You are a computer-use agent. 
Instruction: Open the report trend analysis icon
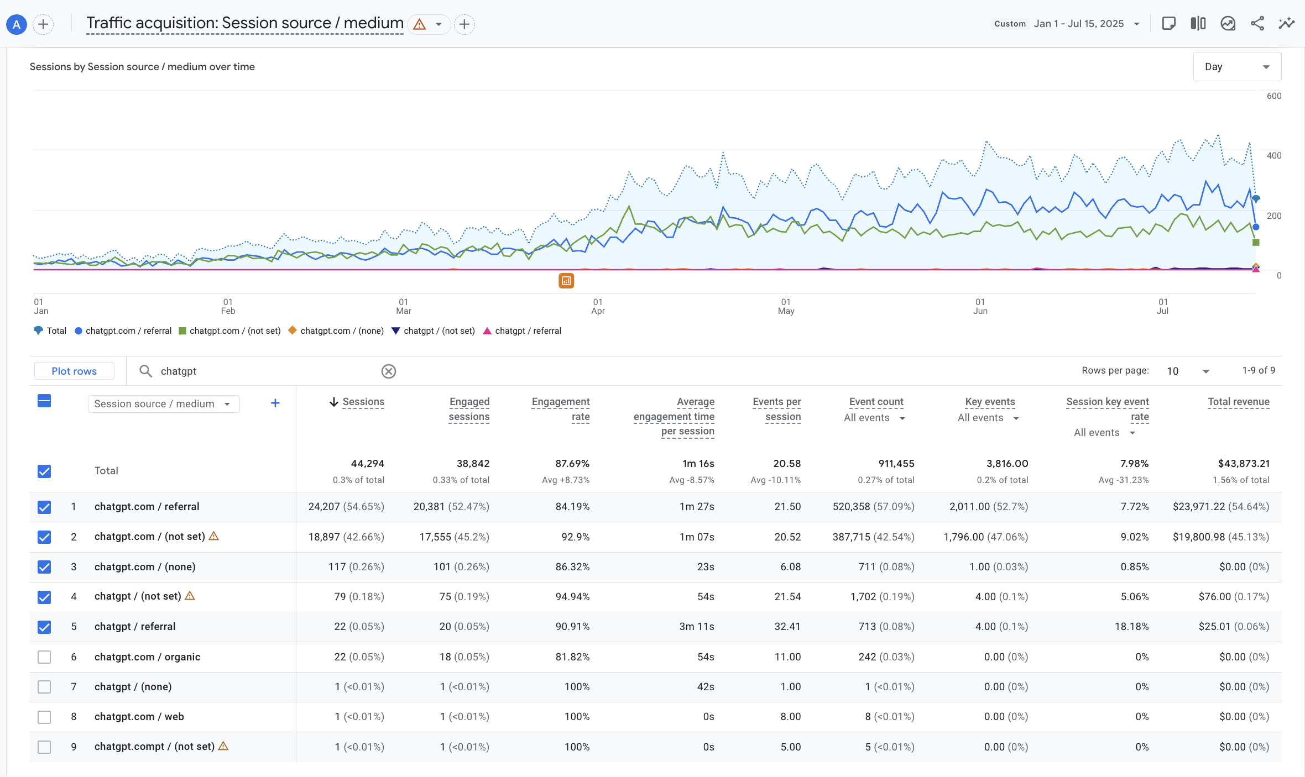[1228, 23]
